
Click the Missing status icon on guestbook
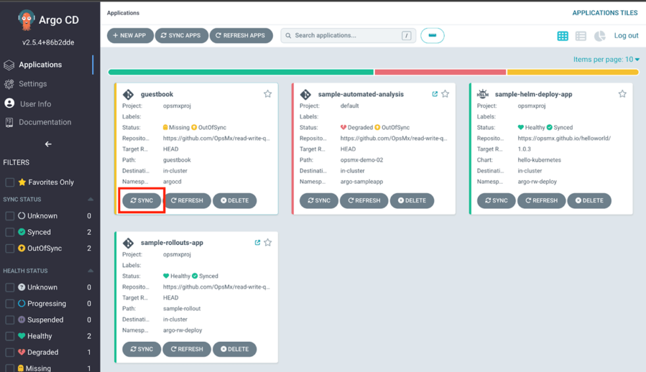[165, 127]
